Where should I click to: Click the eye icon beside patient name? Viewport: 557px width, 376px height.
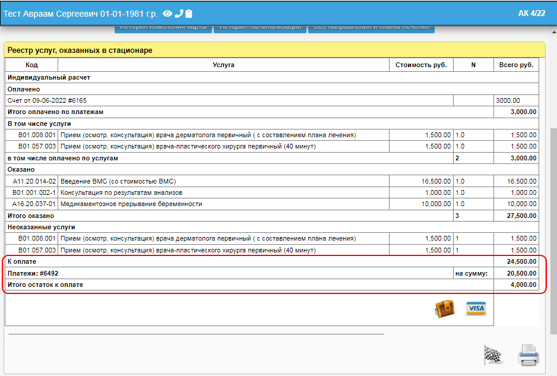[x=167, y=14]
